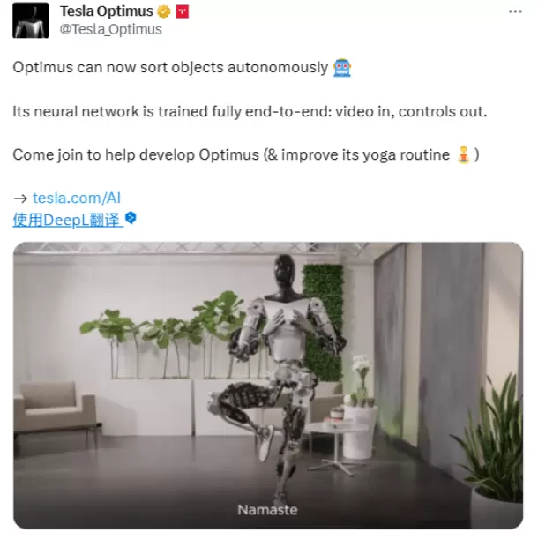Click the blue DeepL logo icon

point(131,218)
